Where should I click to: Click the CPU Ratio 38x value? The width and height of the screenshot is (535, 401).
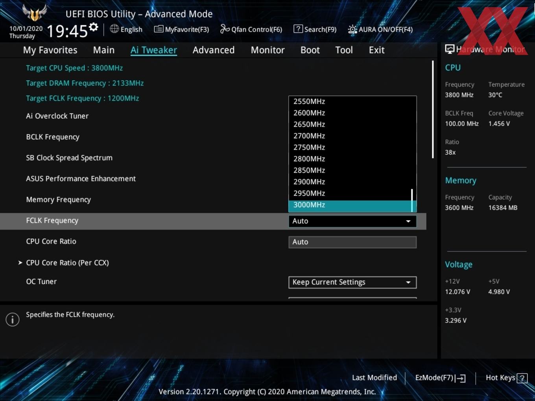[450, 153]
